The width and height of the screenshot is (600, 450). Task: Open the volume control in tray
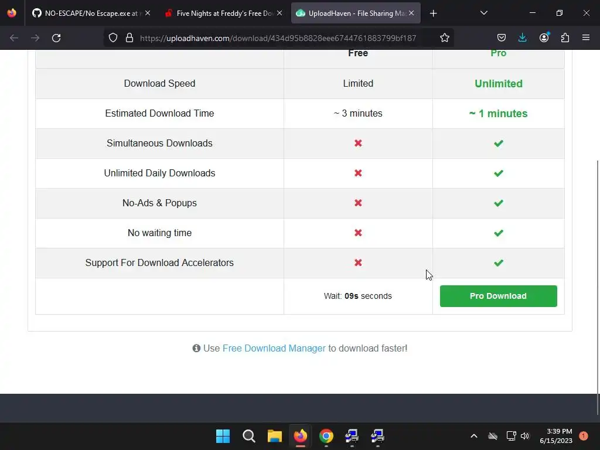(x=525, y=436)
